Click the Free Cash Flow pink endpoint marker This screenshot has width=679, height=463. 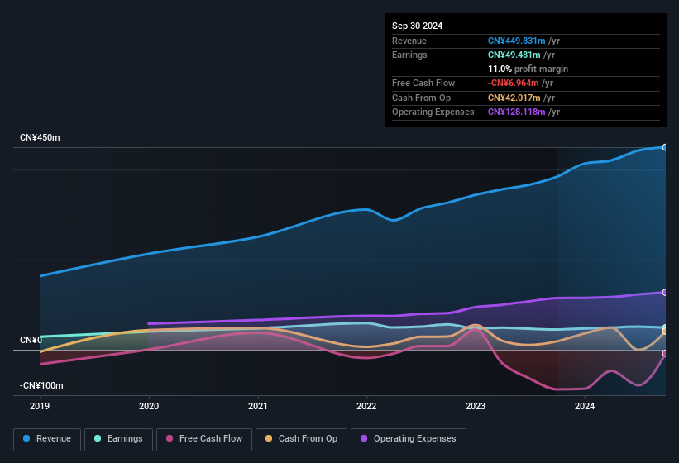[664, 354]
